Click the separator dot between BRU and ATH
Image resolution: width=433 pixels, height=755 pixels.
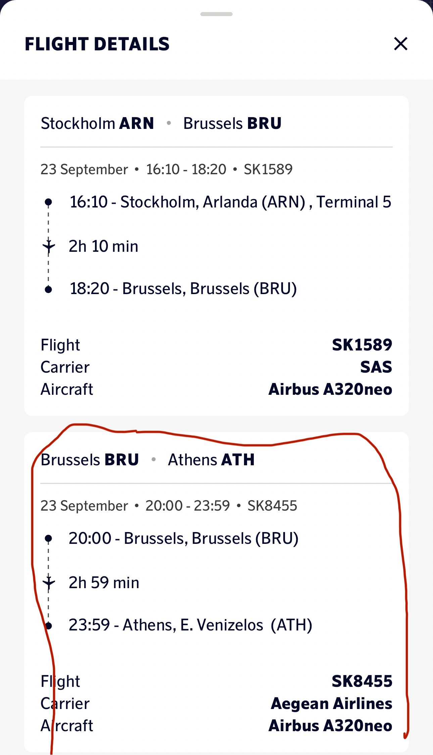(x=154, y=459)
